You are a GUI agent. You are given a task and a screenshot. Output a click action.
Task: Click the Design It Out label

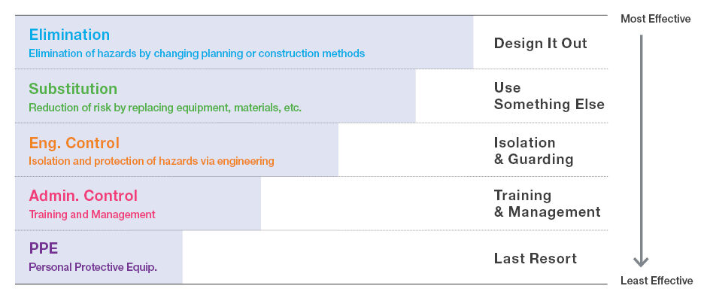pos(541,44)
